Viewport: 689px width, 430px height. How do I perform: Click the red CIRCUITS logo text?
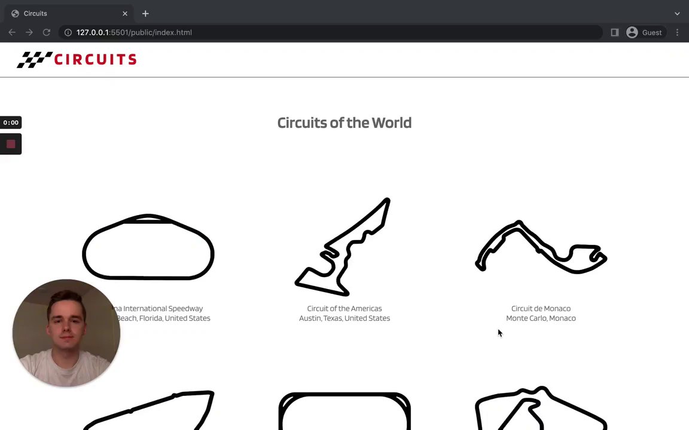pos(95,60)
